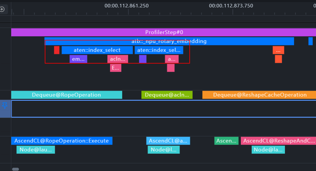
Task: Select the small blue slice right of atb::_npu_rotary_embedding
Action: point(311,41)
